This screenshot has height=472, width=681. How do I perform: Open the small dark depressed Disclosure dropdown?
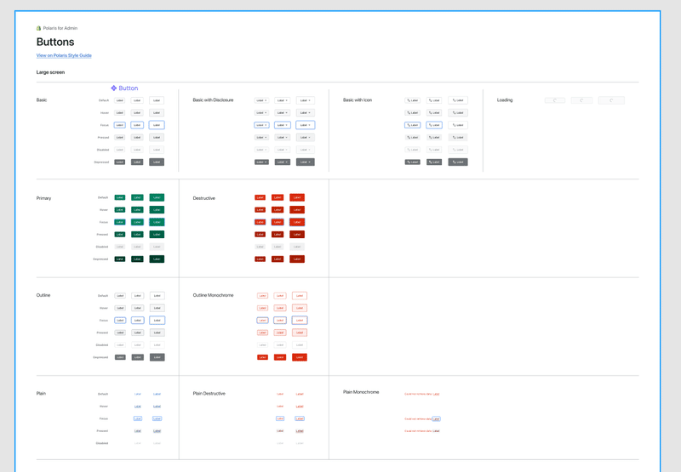(x=261, y=162)
